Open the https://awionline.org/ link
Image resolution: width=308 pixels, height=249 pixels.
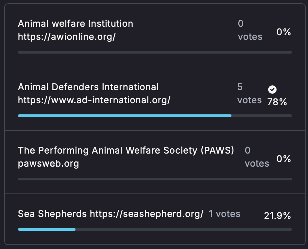pos(67,37)
